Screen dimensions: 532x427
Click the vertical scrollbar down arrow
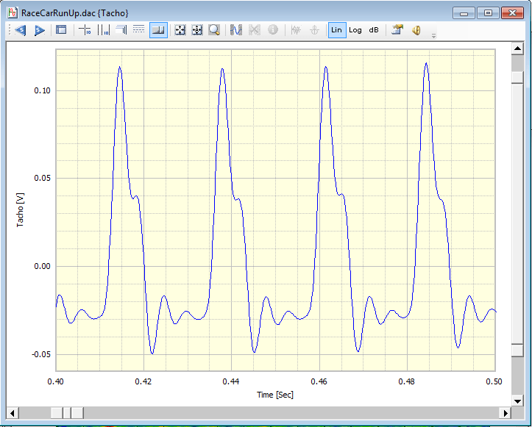pos(517,400)
